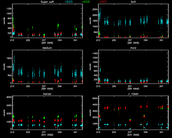Select the Soft plot title
172x138 pixels.
pyautogui.click(x=133, y=2)
